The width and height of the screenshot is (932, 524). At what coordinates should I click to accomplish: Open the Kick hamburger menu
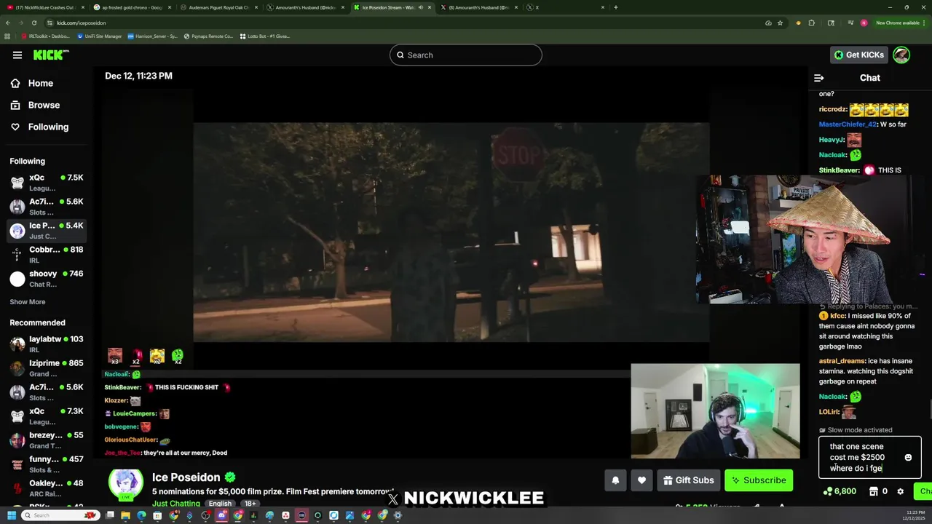coord(17,55)
